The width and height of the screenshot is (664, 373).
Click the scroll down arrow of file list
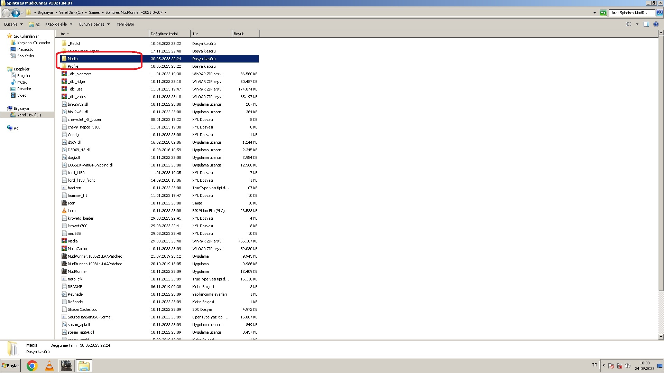661,336
